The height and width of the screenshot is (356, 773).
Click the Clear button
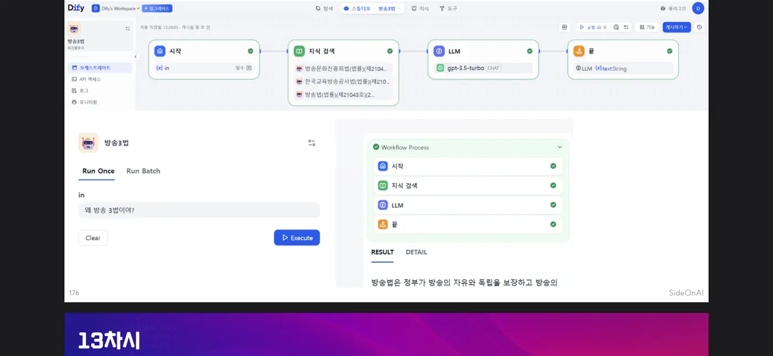[93, 238]
